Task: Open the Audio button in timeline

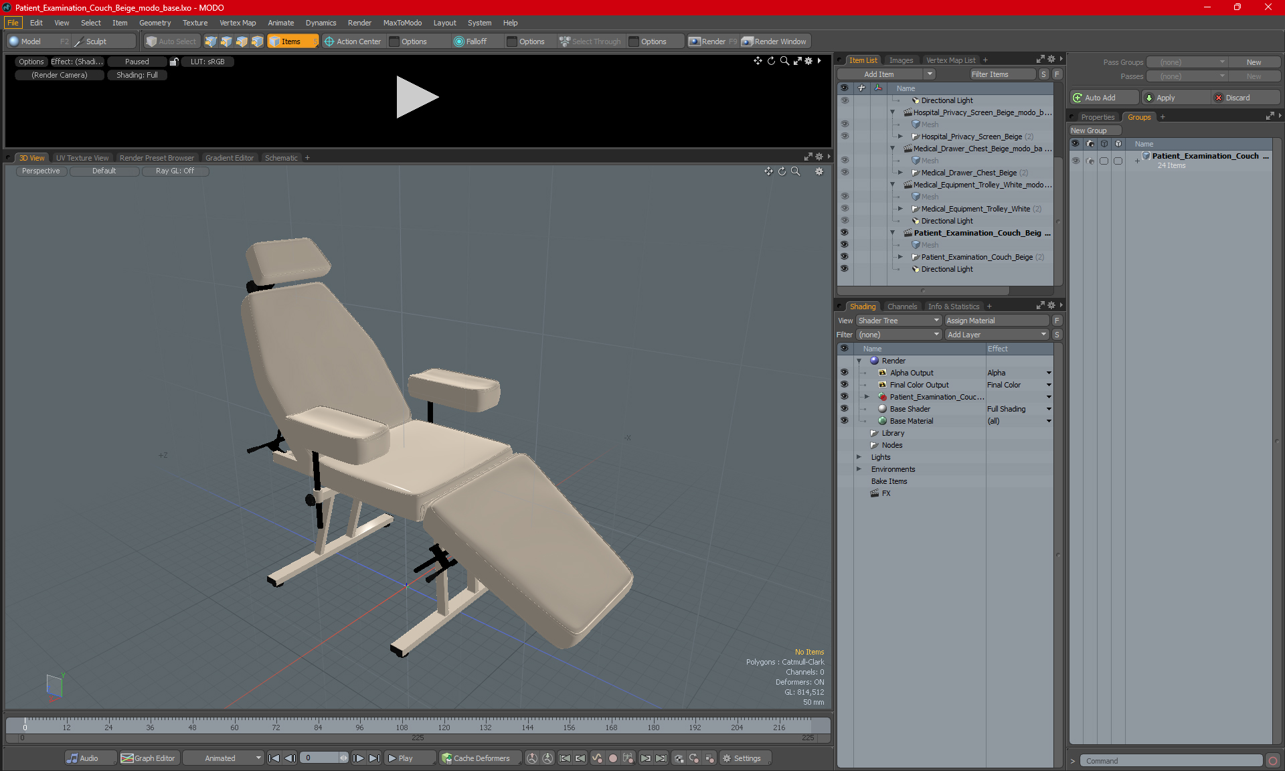Action: click(x=91, y=758)
